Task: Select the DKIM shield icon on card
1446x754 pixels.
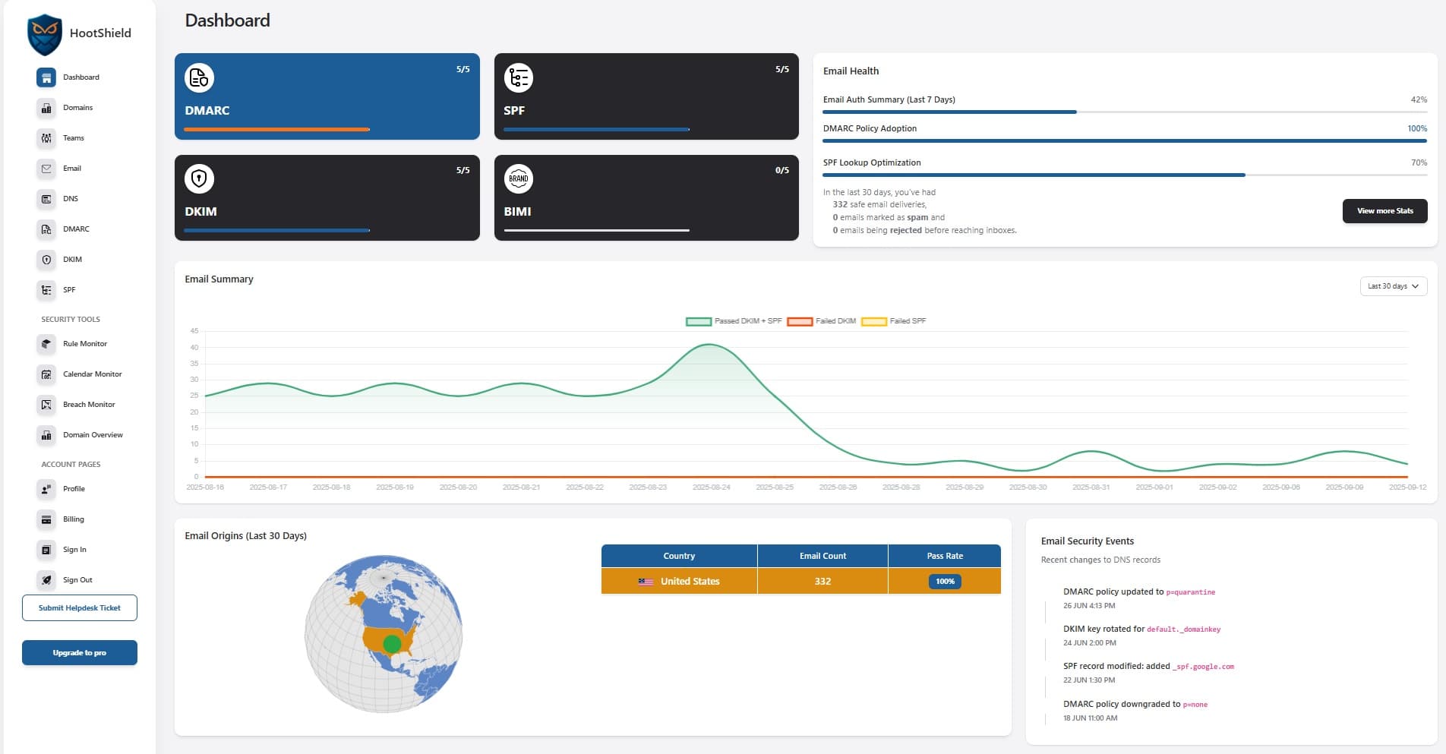Action: (x=199, y=179)
